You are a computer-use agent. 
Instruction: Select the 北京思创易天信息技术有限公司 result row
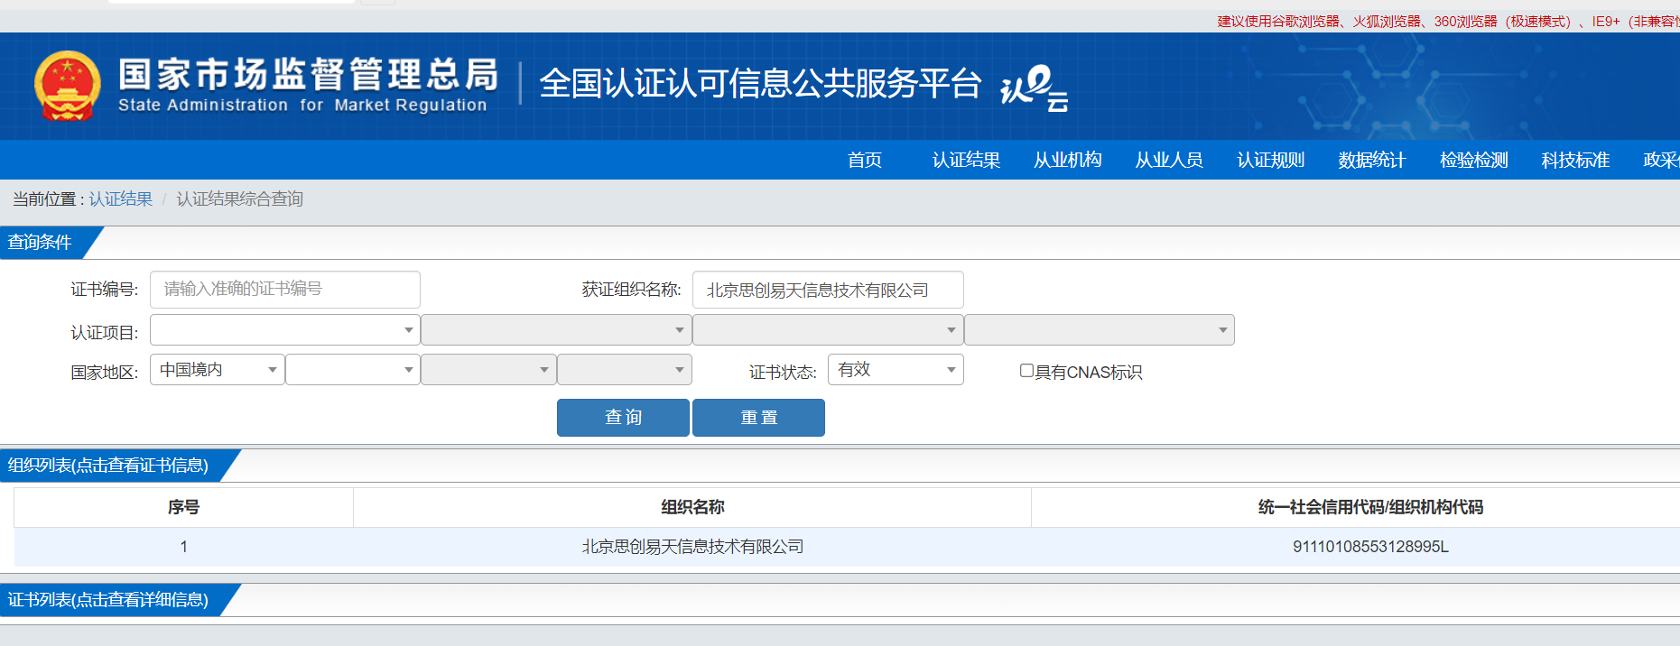pos(692,547)
